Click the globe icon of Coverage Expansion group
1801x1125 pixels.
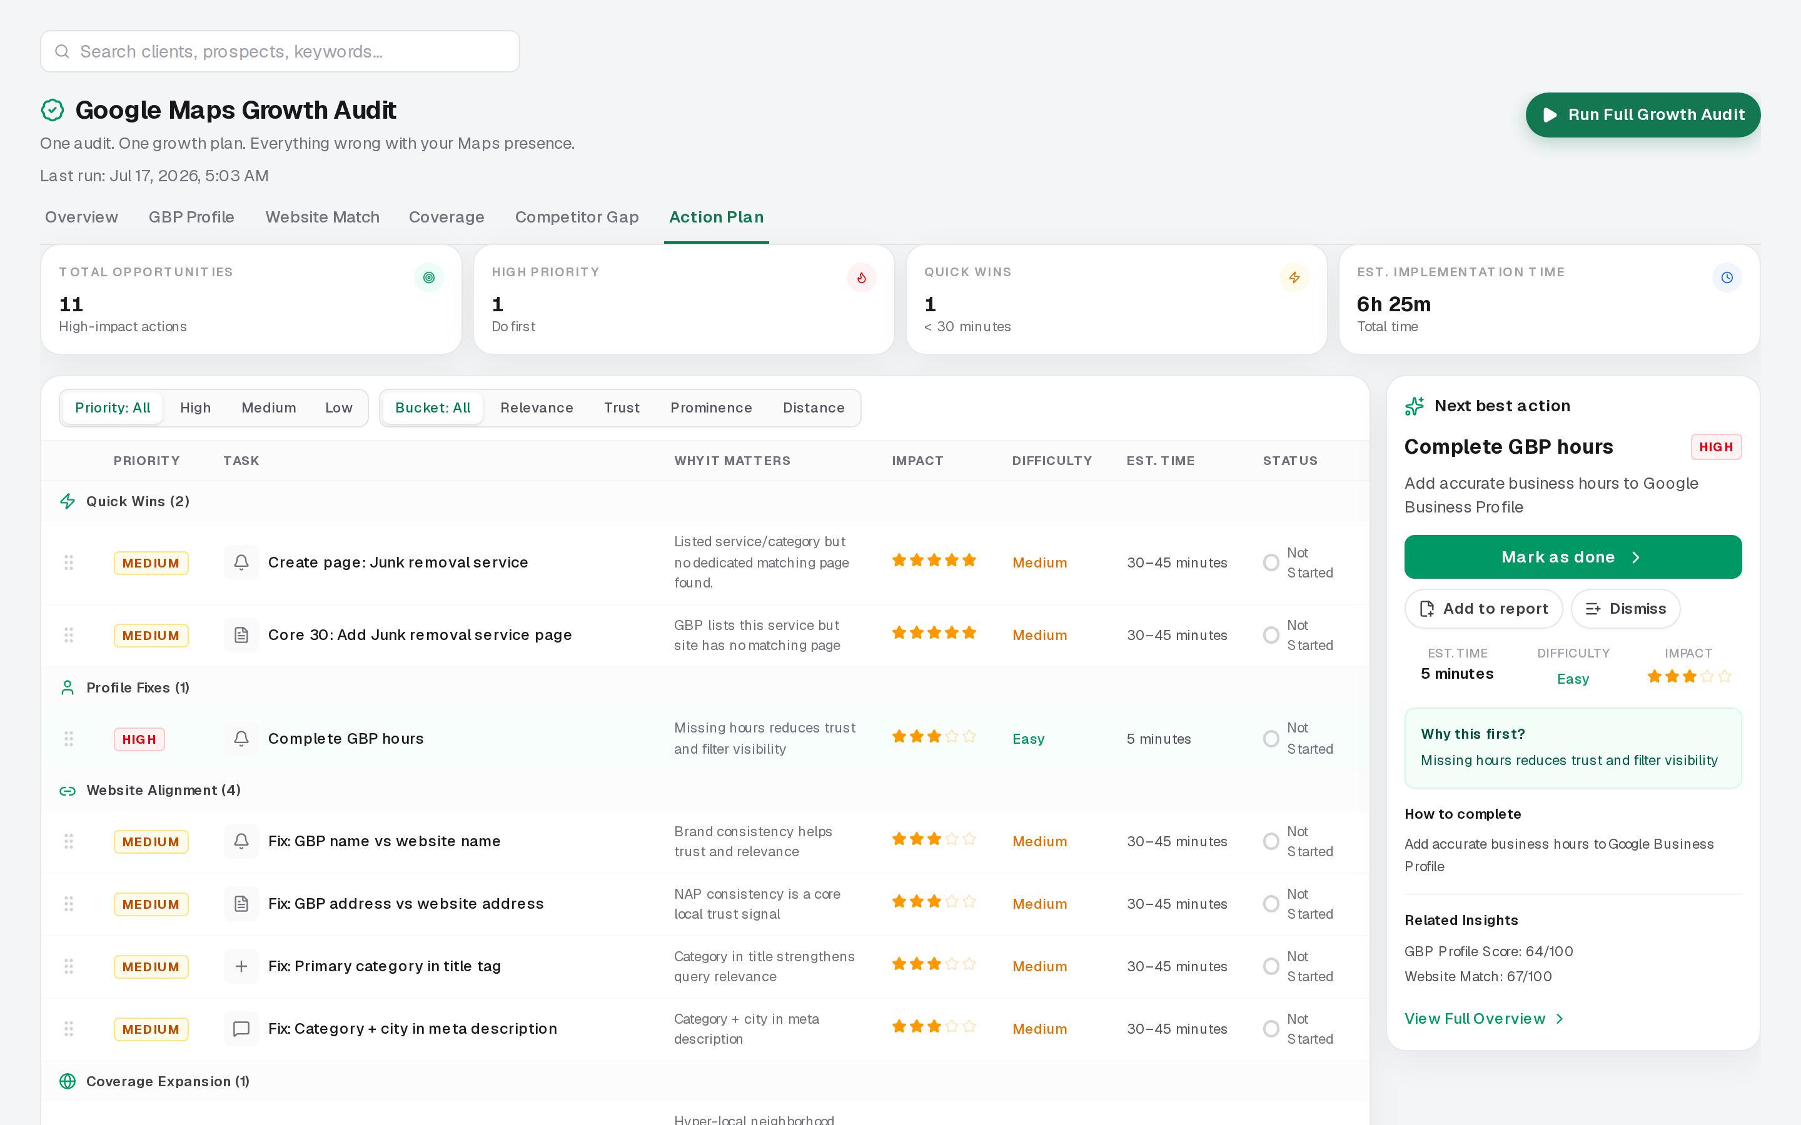tap(68, 1081)
